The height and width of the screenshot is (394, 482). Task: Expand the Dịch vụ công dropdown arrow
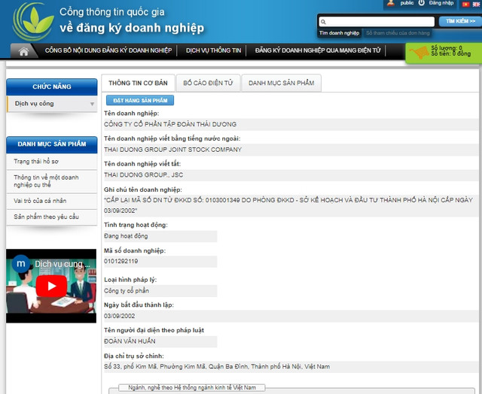click(x=92, y=104)
